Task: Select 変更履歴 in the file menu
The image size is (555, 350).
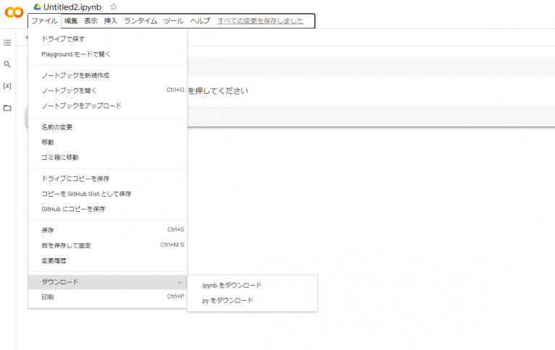Action: (x=53, y=260)
